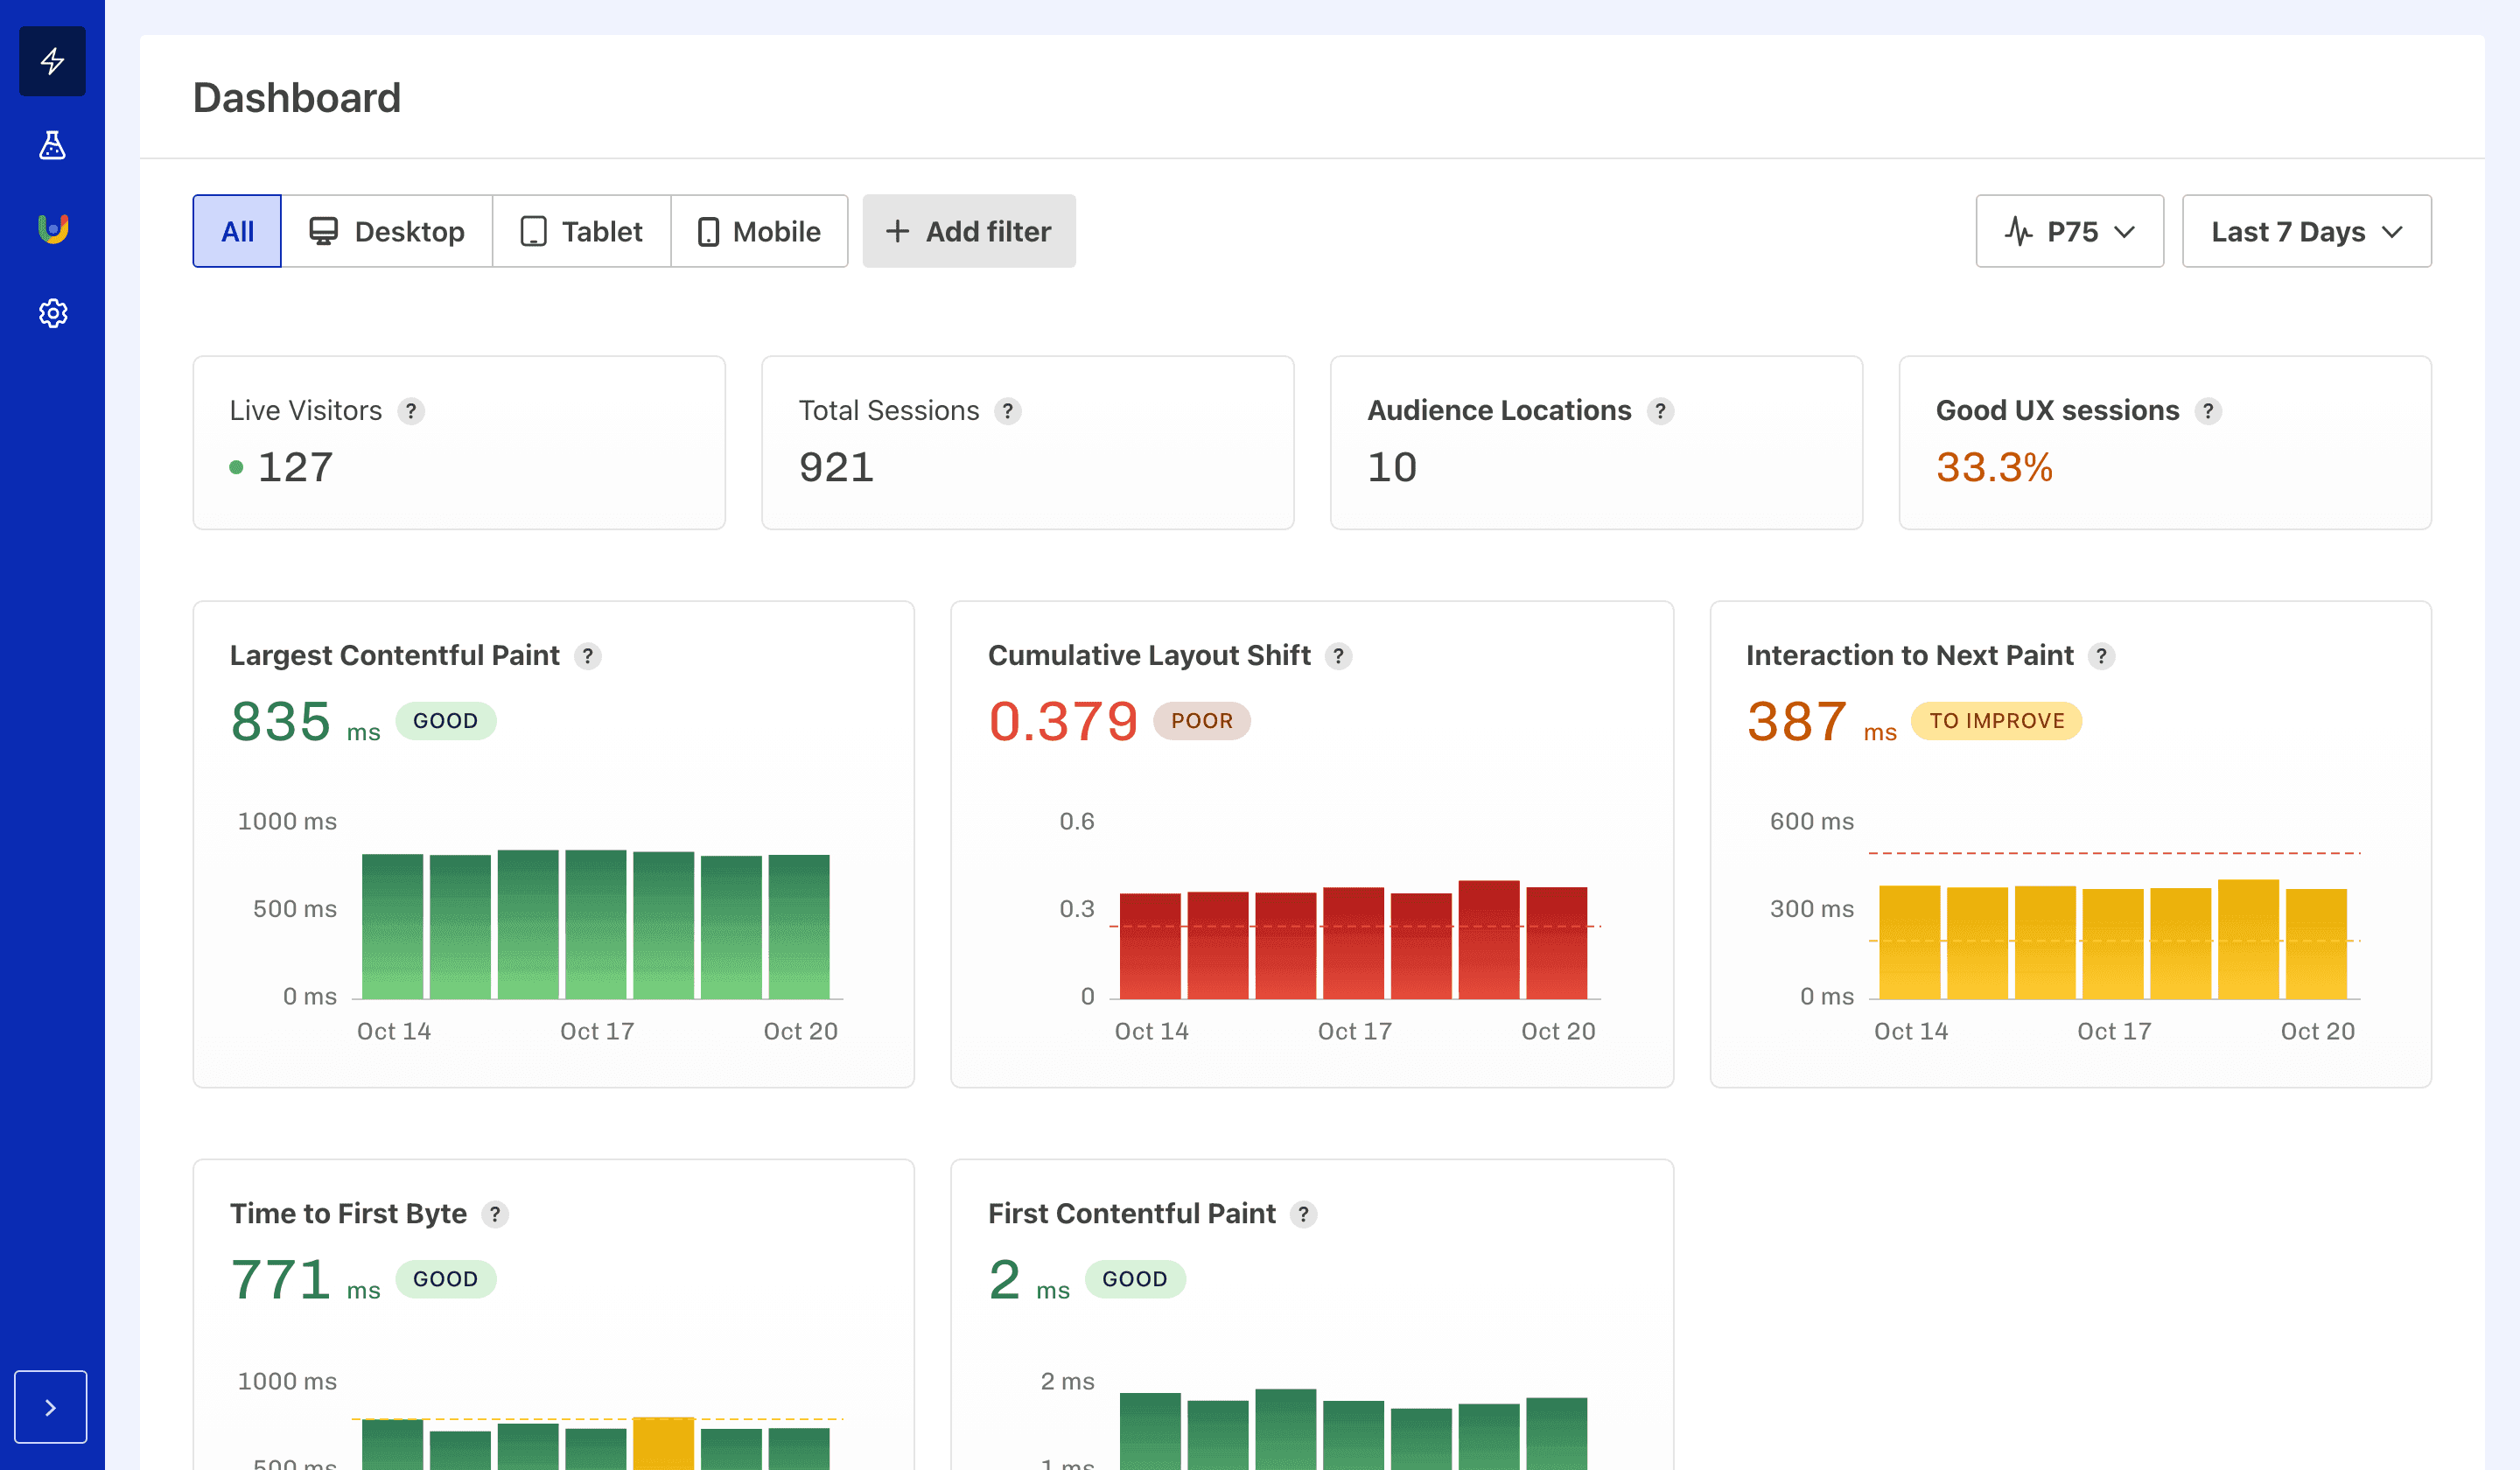The width and height of the screenshot is (2520, 1470).
Task: Open the Audience Locations card
Action: click(1596, 442)
